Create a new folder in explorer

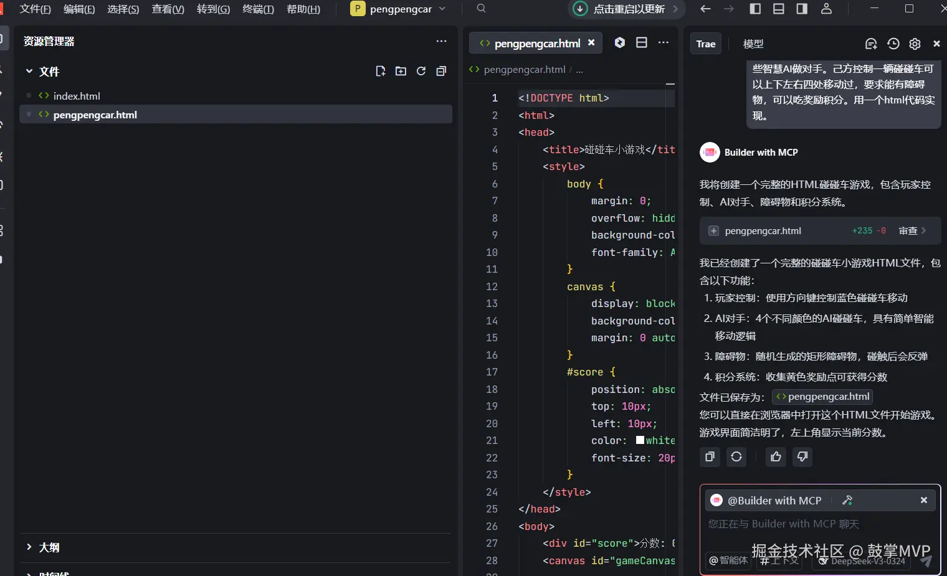(x=401, y=71)
